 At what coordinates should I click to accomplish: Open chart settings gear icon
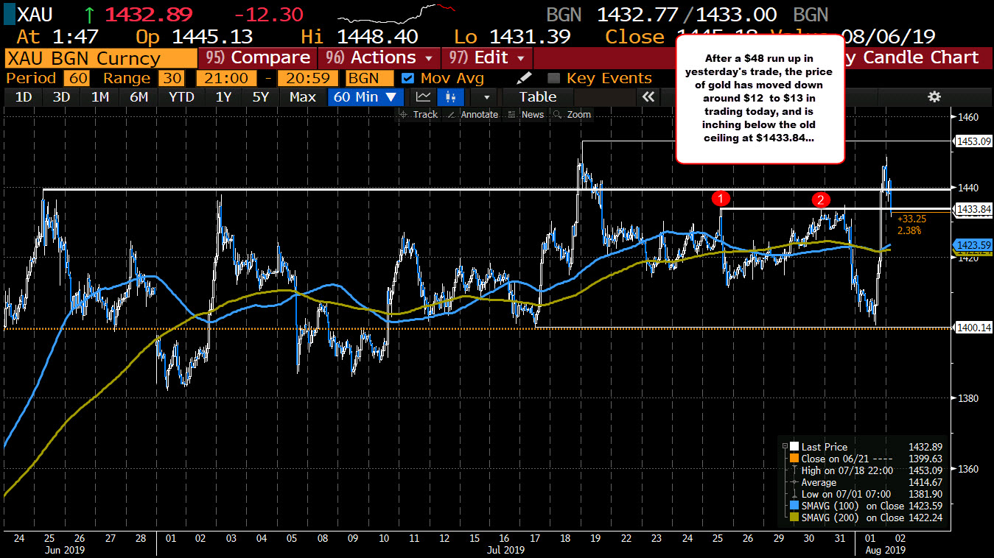pos(934,96)
